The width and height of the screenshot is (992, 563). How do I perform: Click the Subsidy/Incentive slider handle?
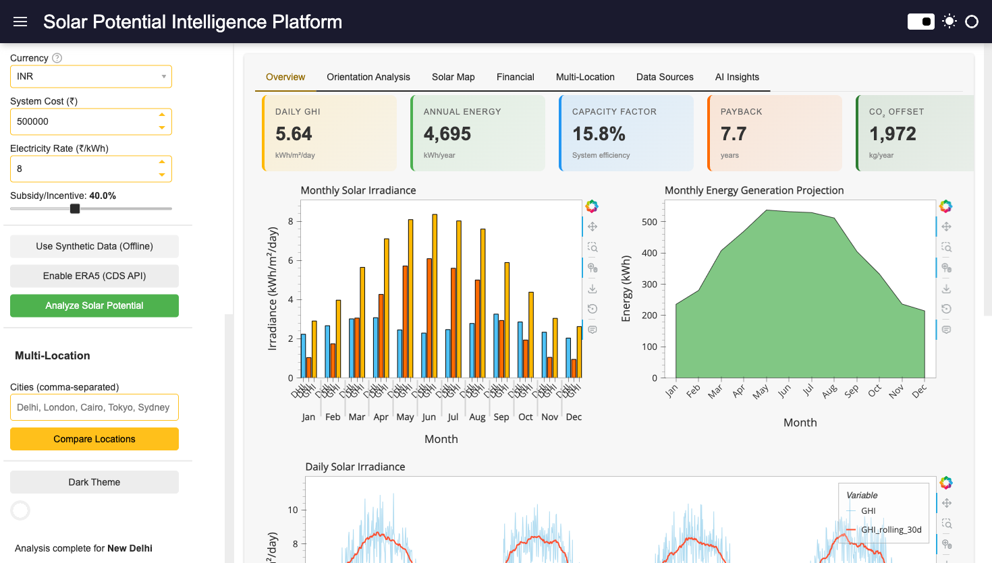[75, 209]
